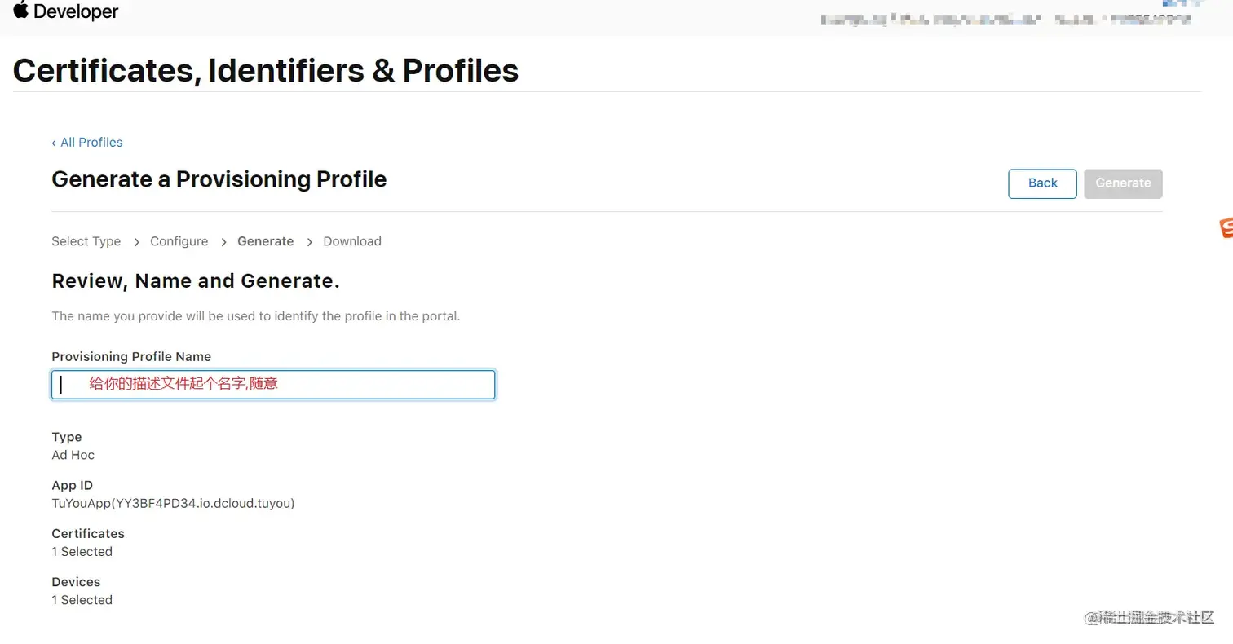This screenshot has height=644, width=1233.
Task: Click the Apple logo icon
Action: click(20, 10)
